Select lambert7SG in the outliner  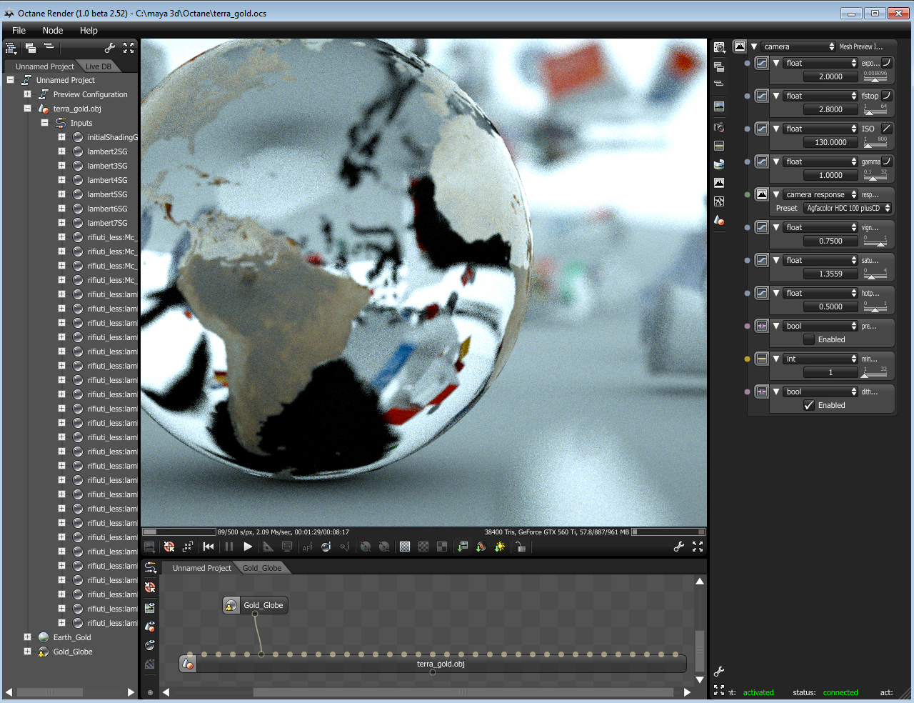pyautogui.click(x=107, y=223)
